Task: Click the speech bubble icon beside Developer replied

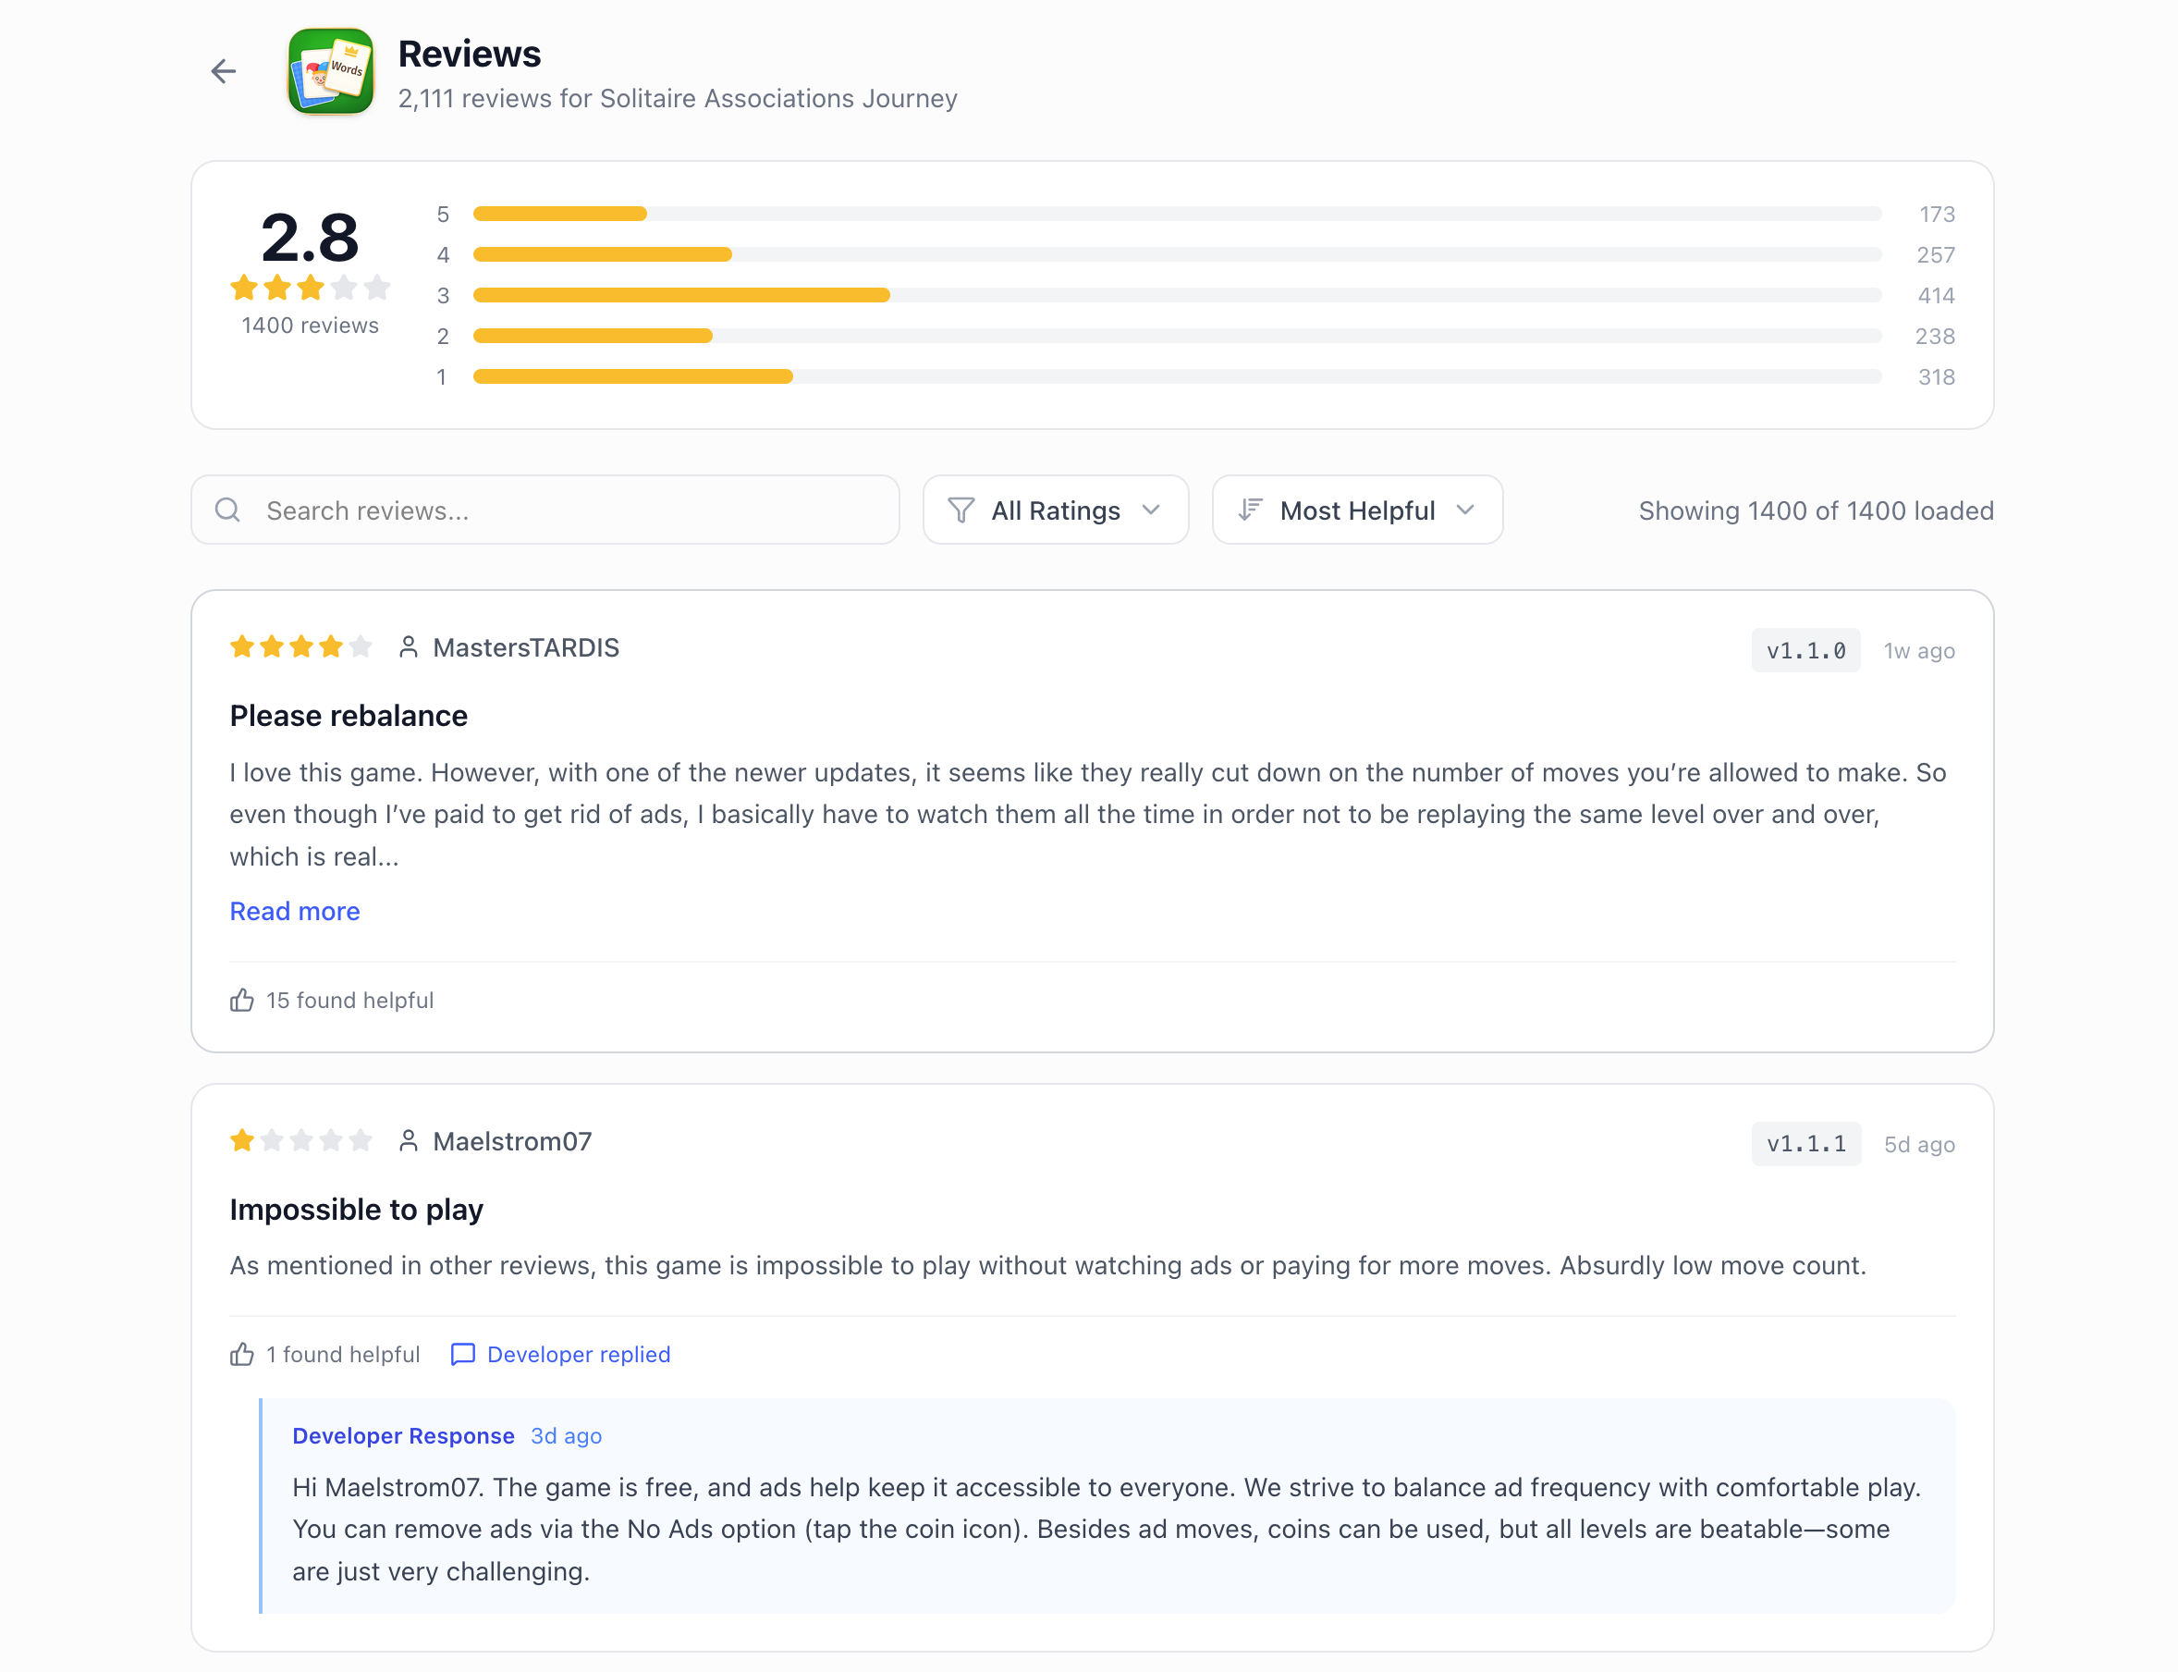Action: (462, 1355)
